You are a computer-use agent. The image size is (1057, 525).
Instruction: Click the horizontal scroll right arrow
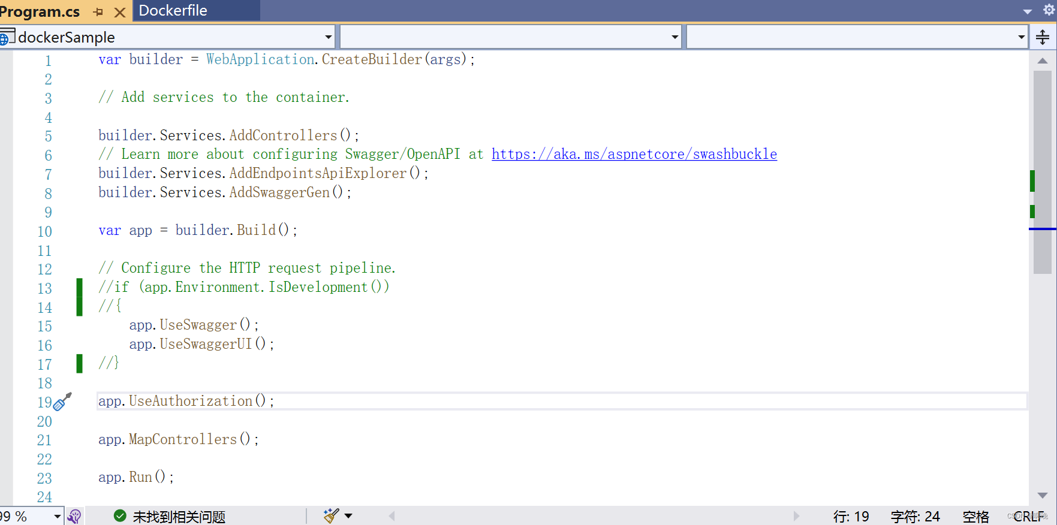point(796,516)
